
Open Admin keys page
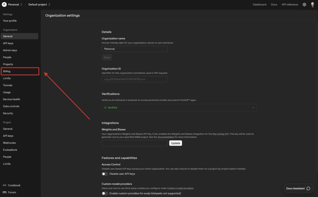[x=10, y=50]
